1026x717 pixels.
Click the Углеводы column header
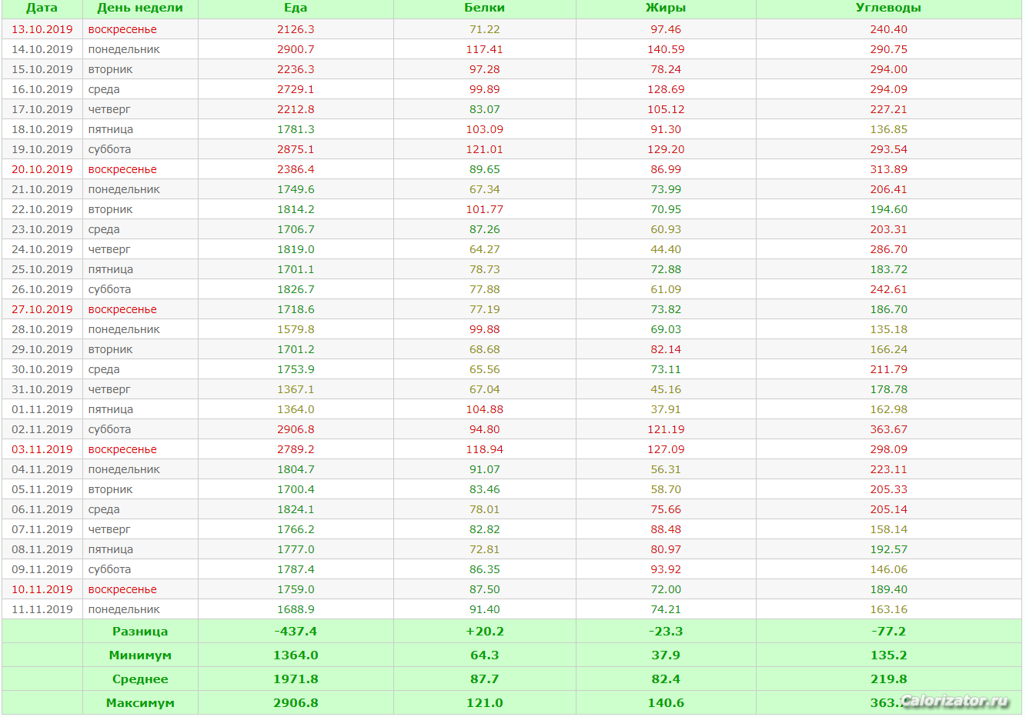tap(888, 8)
